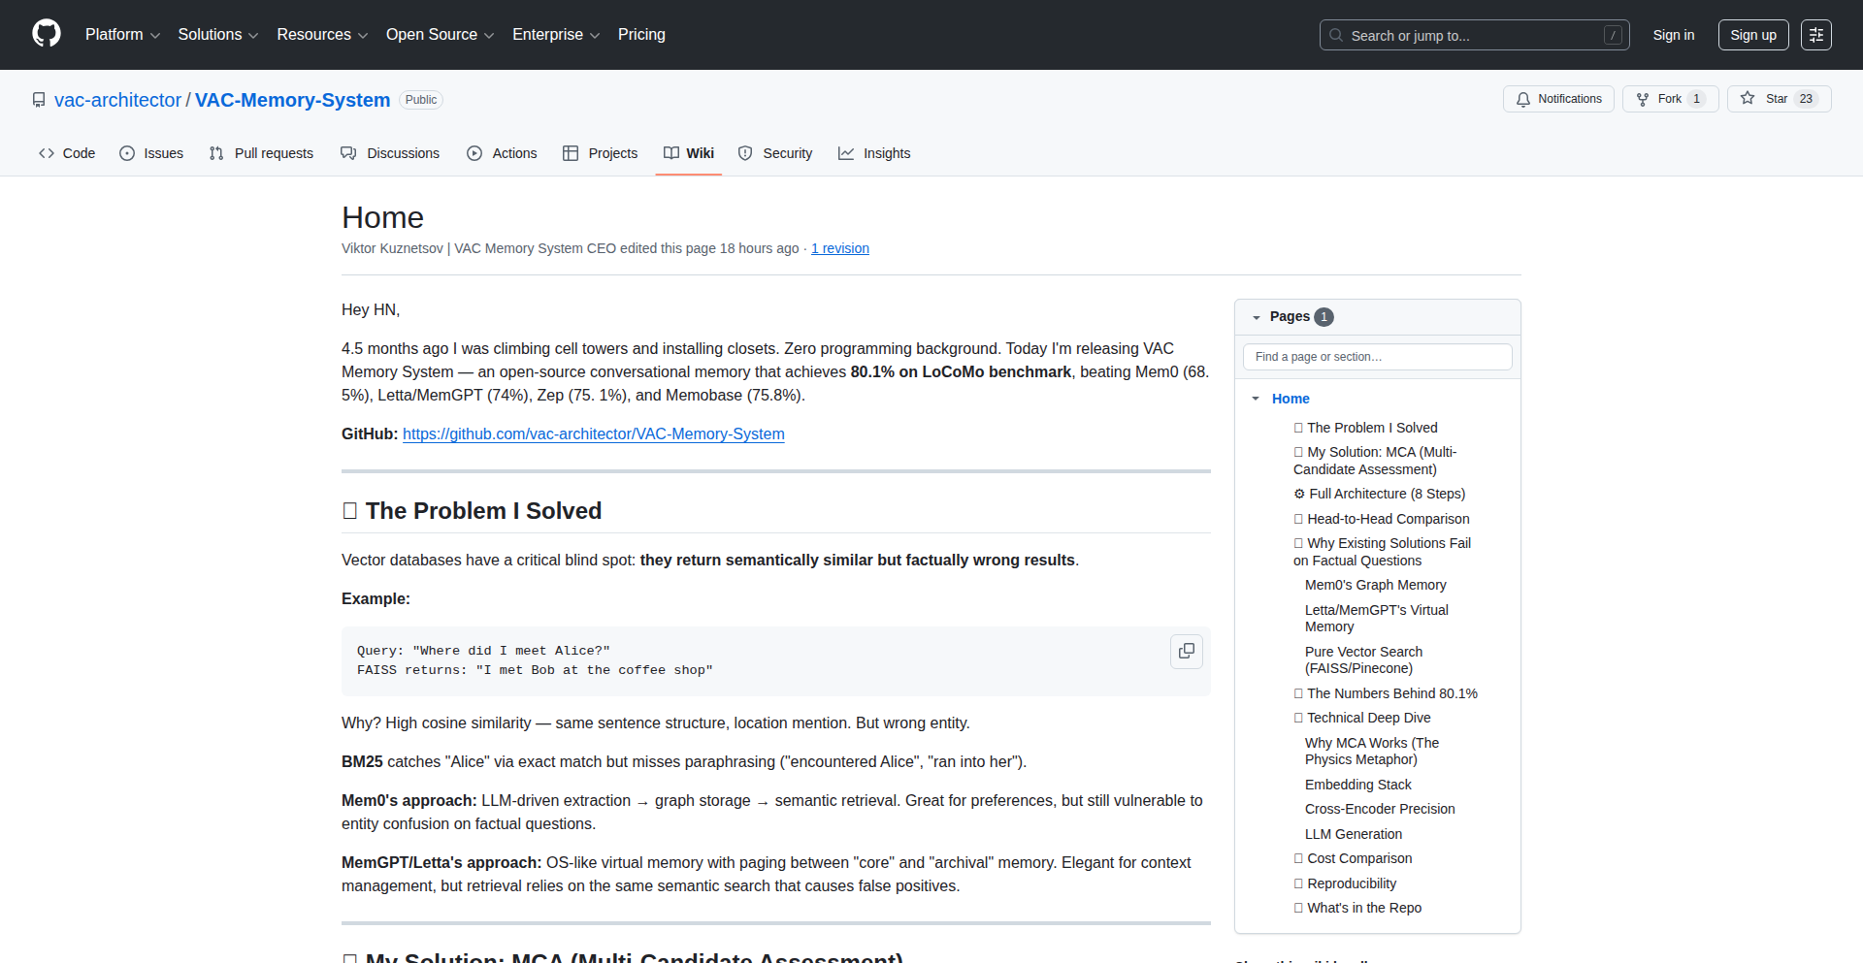Go to Technical Deep Dive section
Viewport: 1863px width, 963px height.
(x=1362, y=718)
